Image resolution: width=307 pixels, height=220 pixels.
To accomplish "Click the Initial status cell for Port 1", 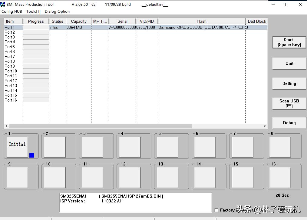I will coord(58,27).
